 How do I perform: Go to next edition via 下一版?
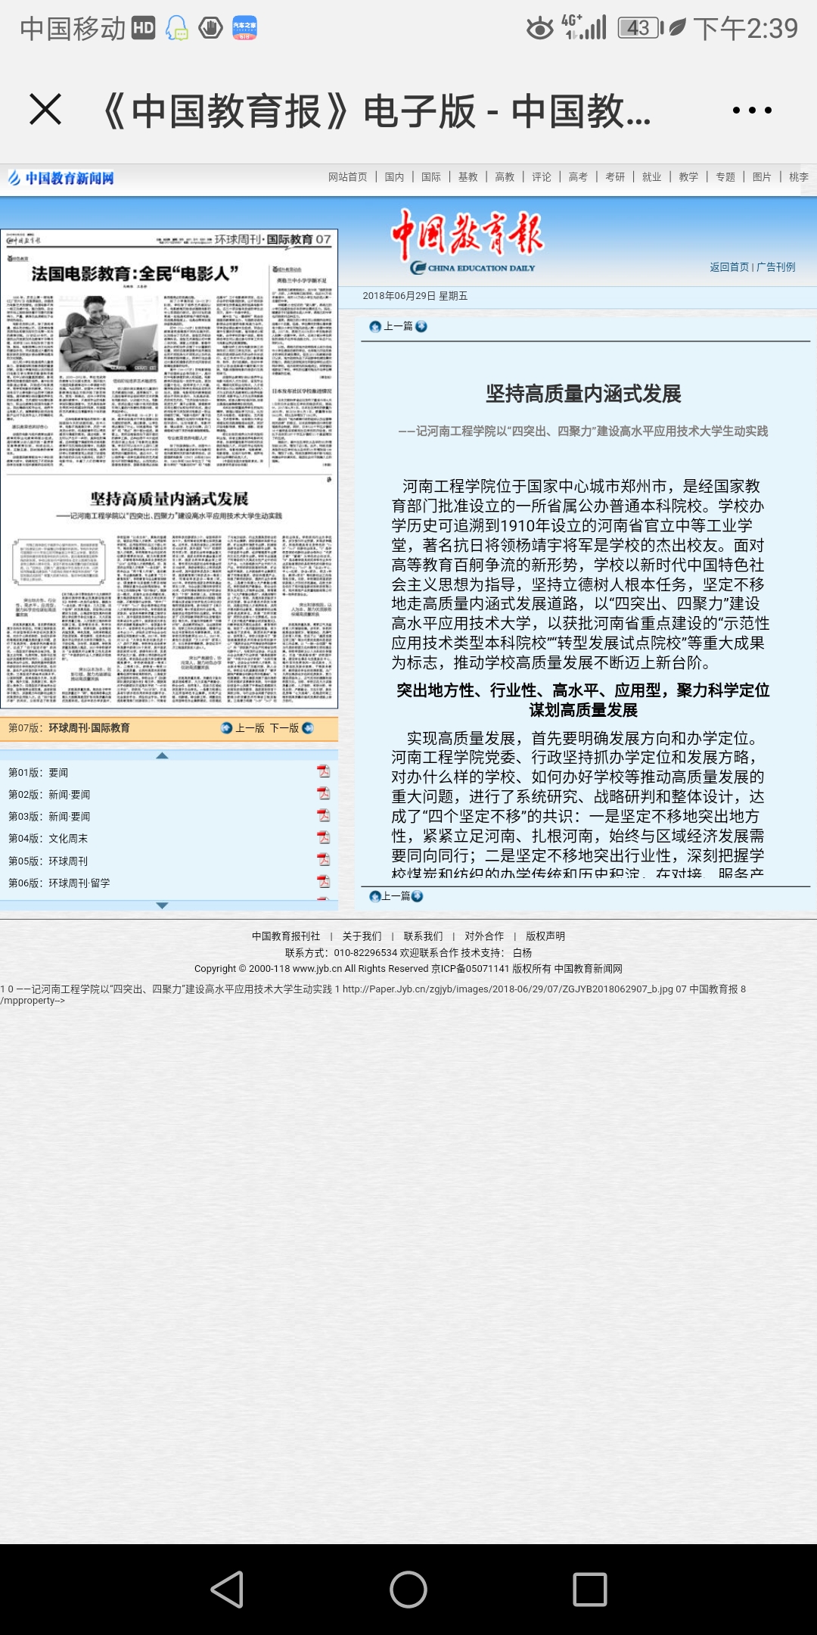click(x=284, y=727)
